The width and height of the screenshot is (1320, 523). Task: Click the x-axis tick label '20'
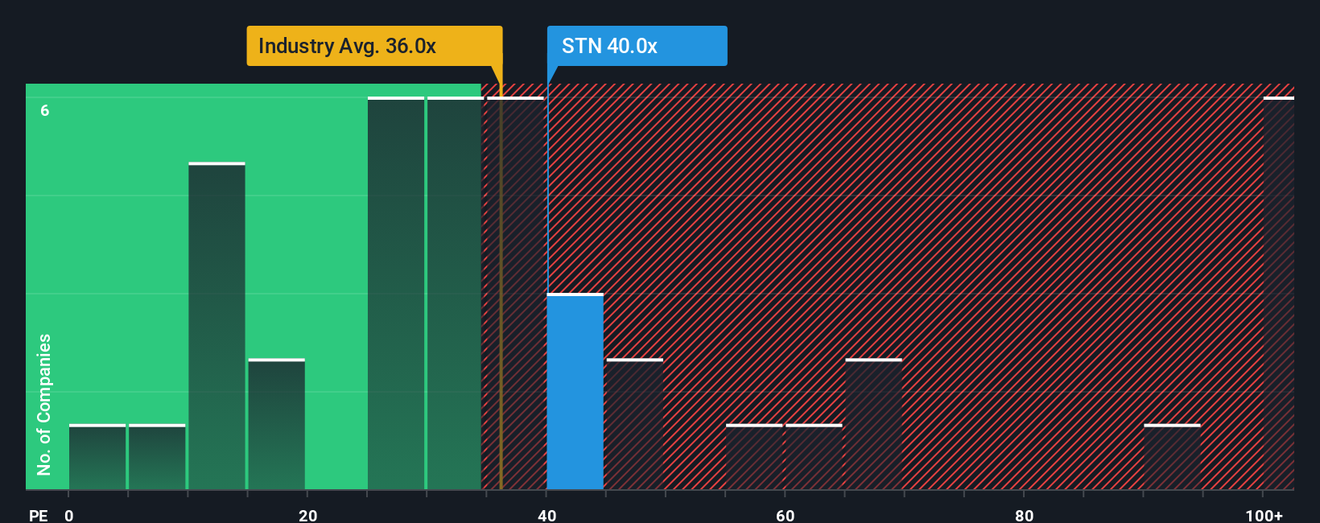307,515
